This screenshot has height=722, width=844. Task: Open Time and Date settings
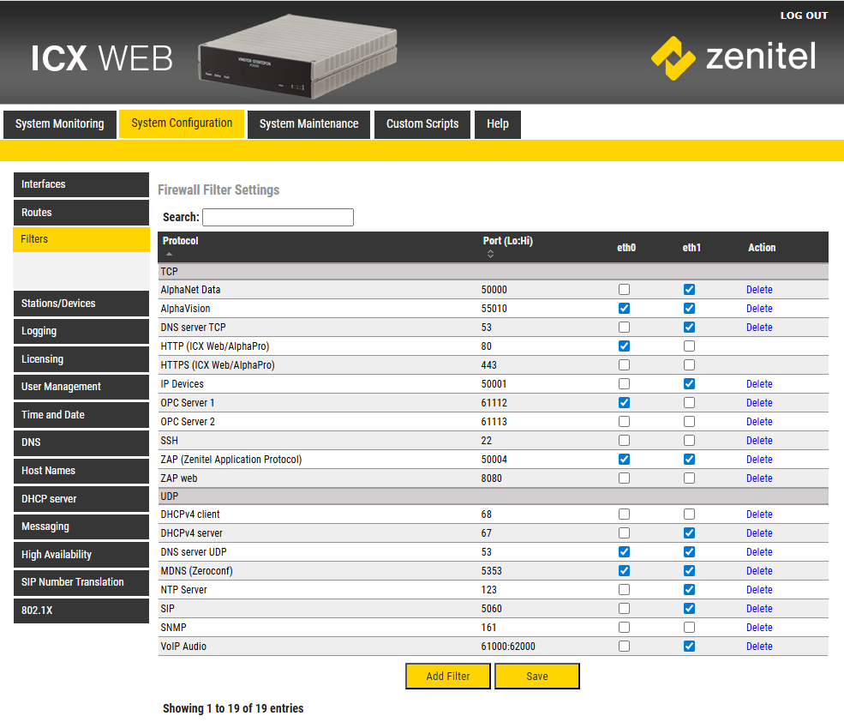81,415
